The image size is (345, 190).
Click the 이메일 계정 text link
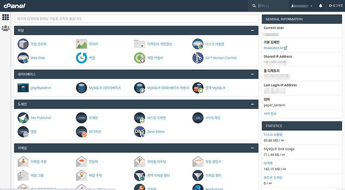click(x=39, y=162)
